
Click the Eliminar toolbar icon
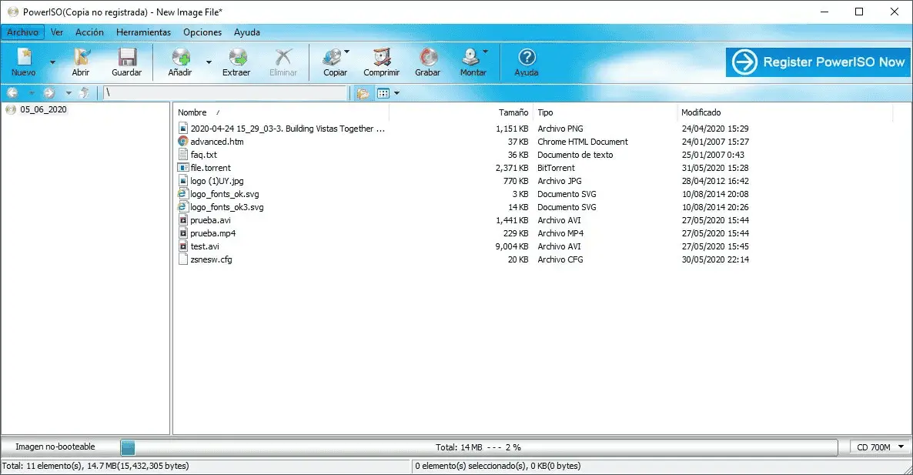click(x=283, y=57)
